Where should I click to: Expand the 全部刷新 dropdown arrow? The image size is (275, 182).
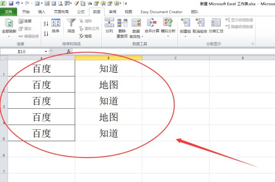pyautogui.click(x=9, y=37)
